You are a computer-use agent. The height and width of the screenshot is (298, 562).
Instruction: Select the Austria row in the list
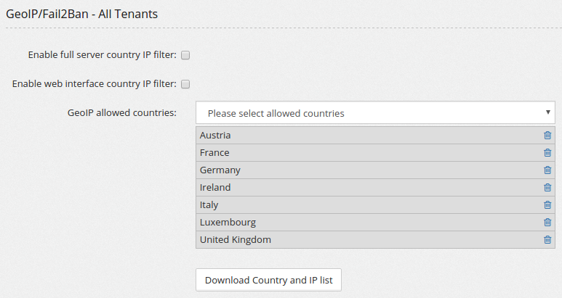[x=375, y=135]
